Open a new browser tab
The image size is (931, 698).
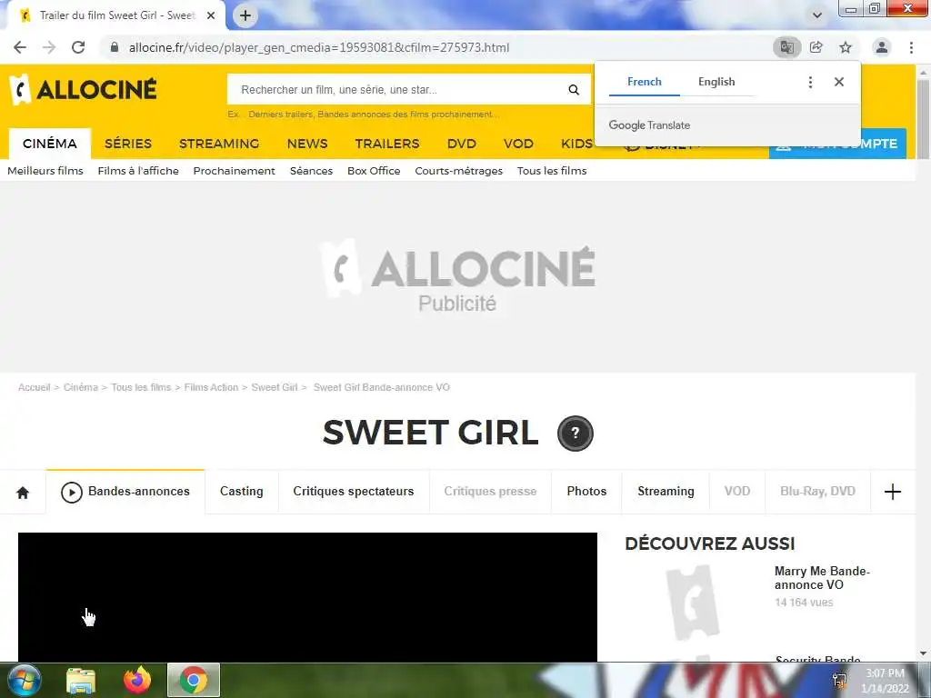coord(245,15)
